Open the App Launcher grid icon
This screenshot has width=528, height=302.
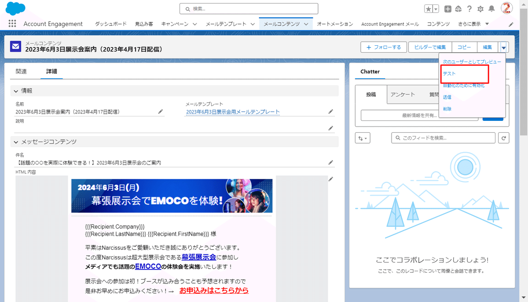pyautogui.click(x=12, y=24)
